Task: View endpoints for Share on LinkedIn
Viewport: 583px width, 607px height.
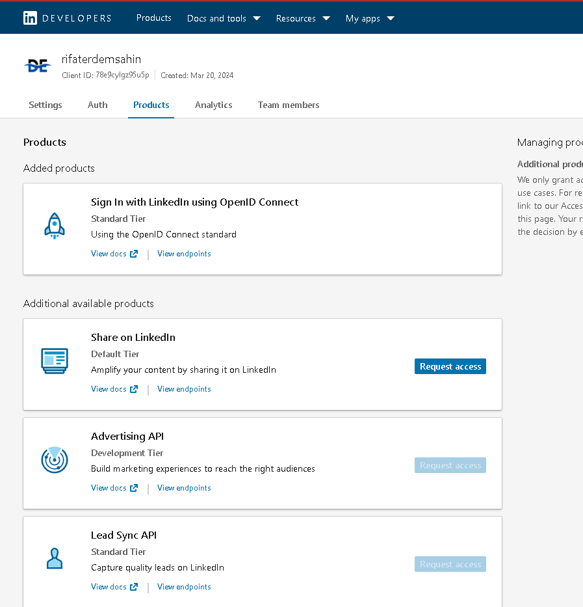Action: coord(184,389)
